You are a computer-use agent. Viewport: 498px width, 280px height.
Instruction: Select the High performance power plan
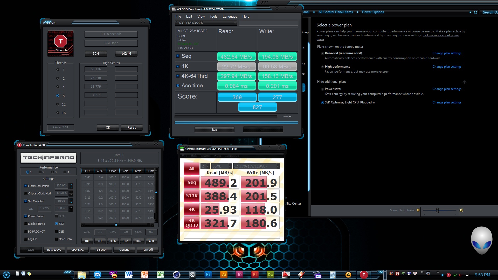[322, 67]
